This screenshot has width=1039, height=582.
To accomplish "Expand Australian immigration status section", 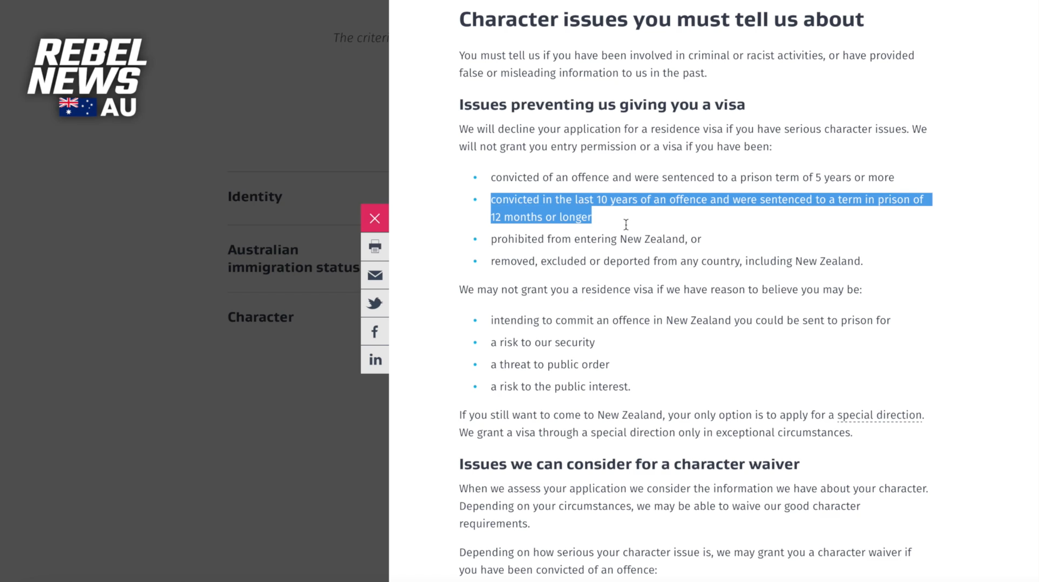I will point(293,258).
